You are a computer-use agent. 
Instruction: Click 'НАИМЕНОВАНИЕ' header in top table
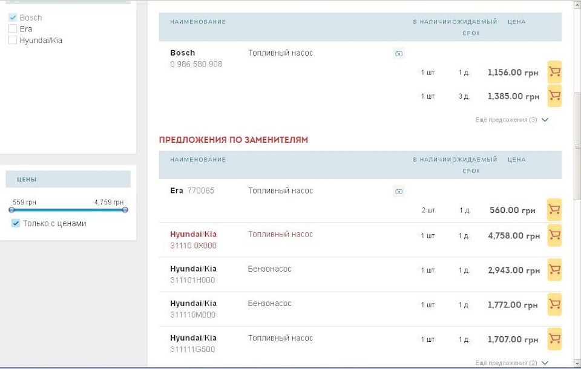(x=198, y=22)
